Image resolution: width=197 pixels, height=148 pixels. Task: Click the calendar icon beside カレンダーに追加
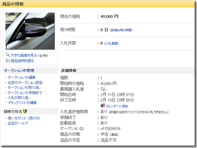pyautogui.click(x=103, y=106)
